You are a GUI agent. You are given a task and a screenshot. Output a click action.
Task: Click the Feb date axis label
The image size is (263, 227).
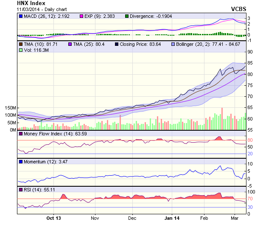(x=204, y=218)
